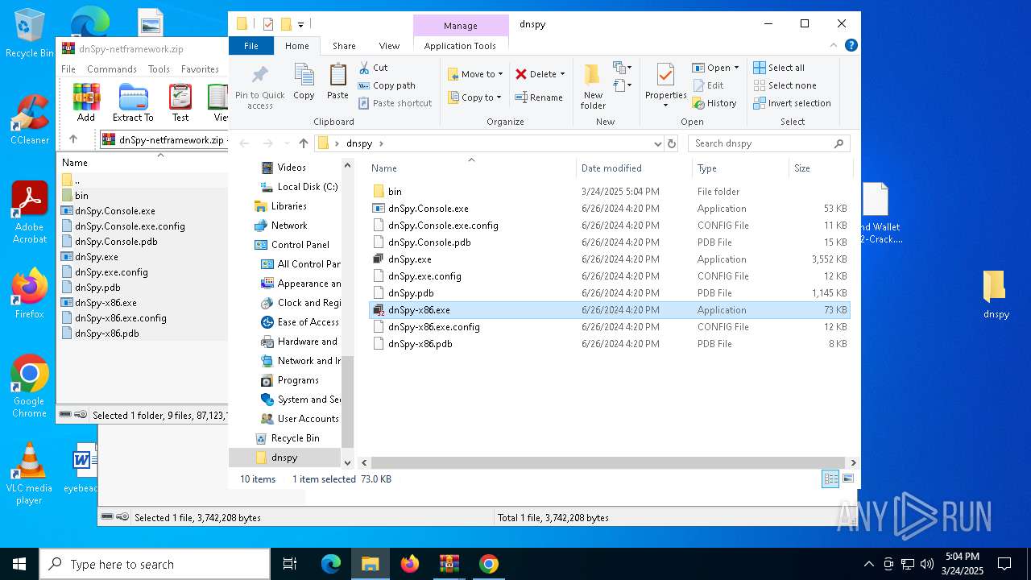Switch to Details view toggle

(x=830, y=478)
